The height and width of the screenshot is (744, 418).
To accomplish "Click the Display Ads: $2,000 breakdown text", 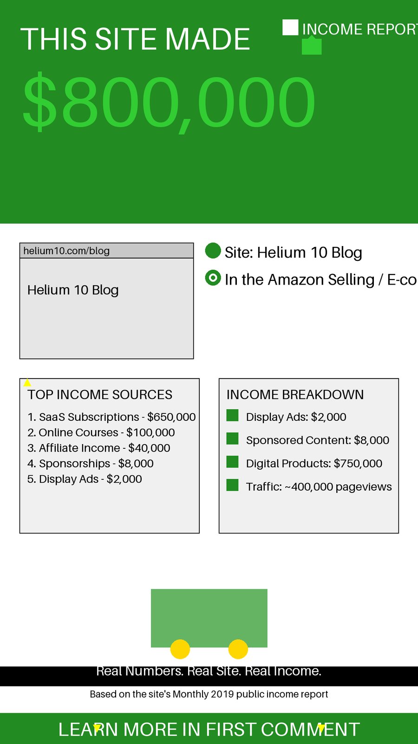I will coord(296,417).
